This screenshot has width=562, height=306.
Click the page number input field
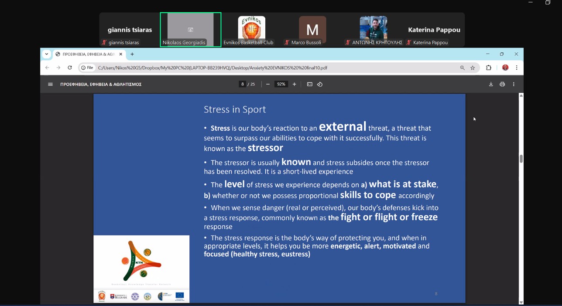coord(243,84)
